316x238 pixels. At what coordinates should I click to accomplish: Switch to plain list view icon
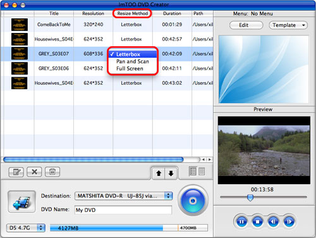click(202, 171)
